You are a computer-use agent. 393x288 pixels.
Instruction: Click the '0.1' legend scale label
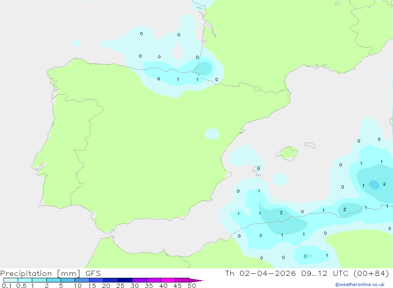click(7, 286)
